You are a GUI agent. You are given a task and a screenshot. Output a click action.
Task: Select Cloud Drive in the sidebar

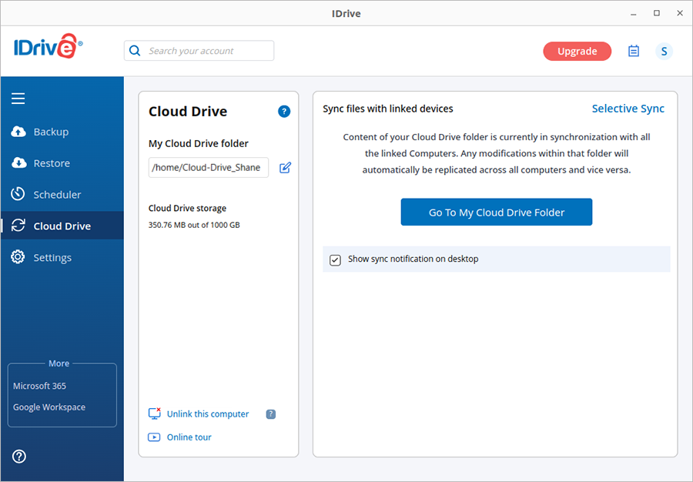click(x=62, y=226)
